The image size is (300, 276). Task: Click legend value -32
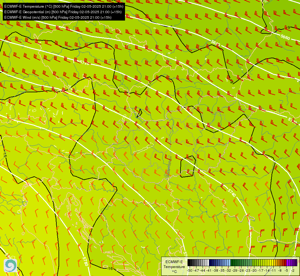[228, 271]
